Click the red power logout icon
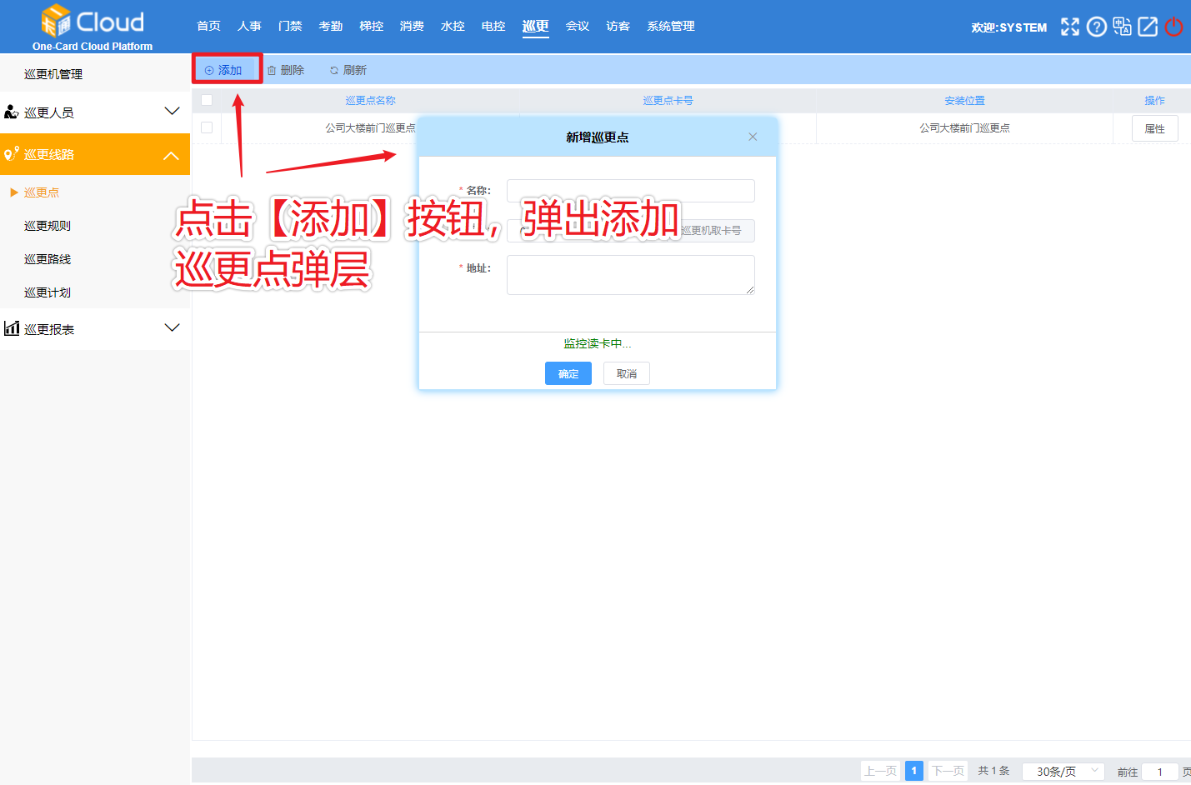 tap(1173, 27)
